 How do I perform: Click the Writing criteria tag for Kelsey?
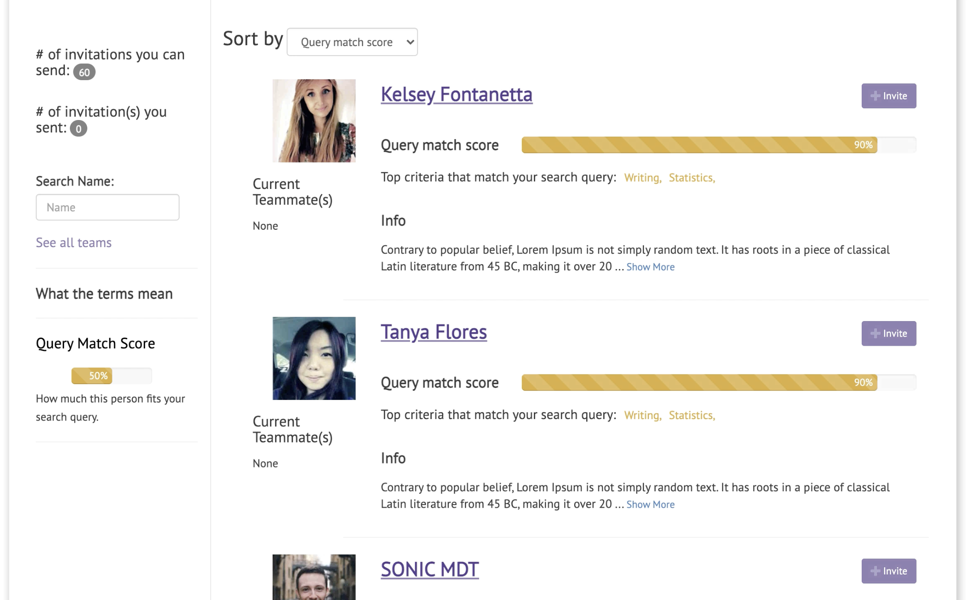(643, 178)
